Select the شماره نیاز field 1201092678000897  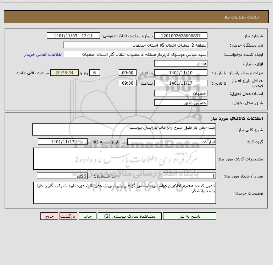click(181, 36)
